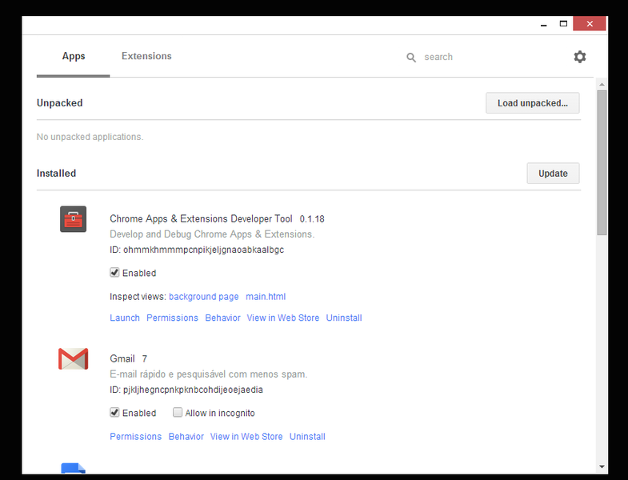Open the settings gear icon
628x480 pixels.
(x=579, y=57)
